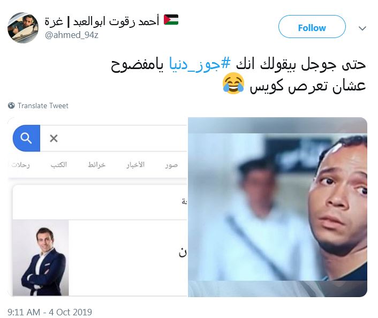The image size is (378, 318).
Task: Open the @ahmed_94z handle link
Action: [x=72, y=35]
